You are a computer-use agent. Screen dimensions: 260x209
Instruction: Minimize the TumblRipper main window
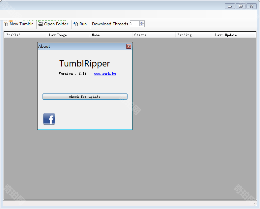pyautogui.click(x=230, y=6)
